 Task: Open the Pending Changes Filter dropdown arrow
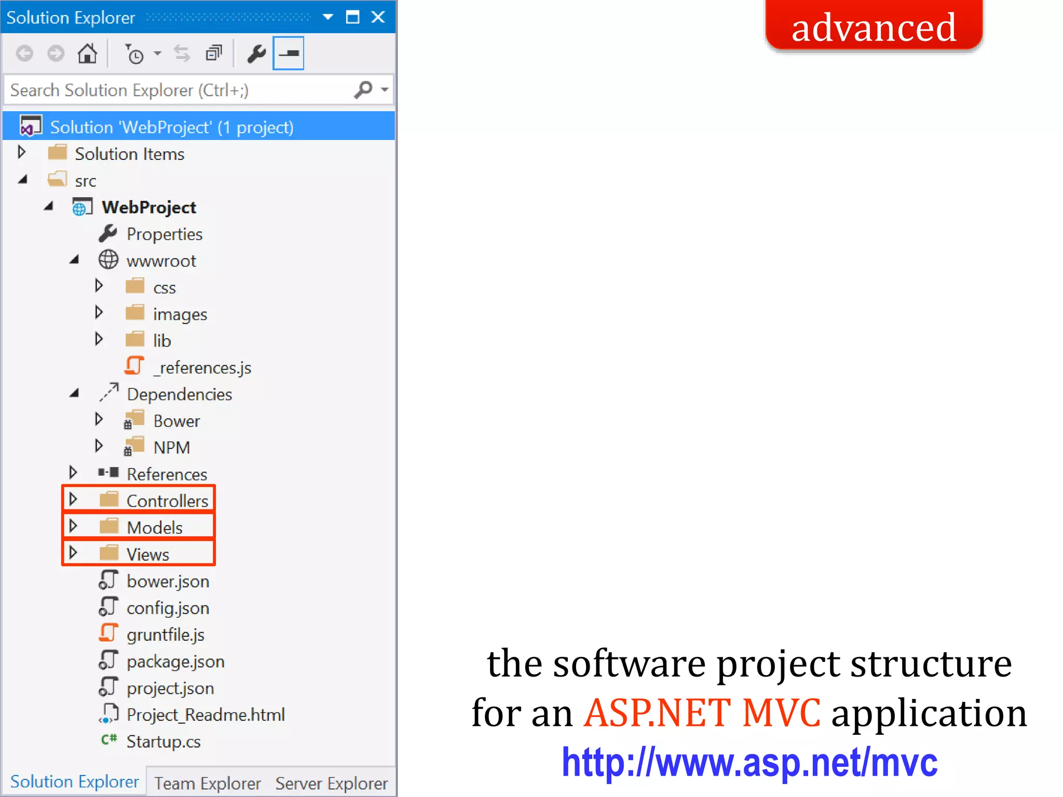pyautogui.click(x=158, y=53)
